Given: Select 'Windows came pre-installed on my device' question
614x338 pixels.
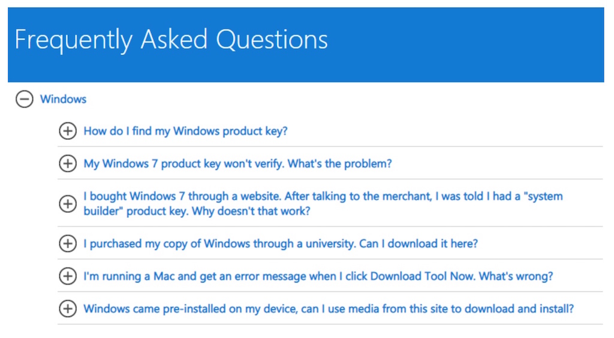Looking at the screenshot, I should click(329, 309).
